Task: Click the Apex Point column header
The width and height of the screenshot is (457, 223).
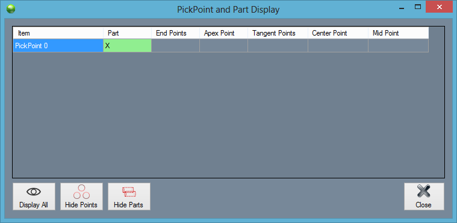Action: (223, 33)
